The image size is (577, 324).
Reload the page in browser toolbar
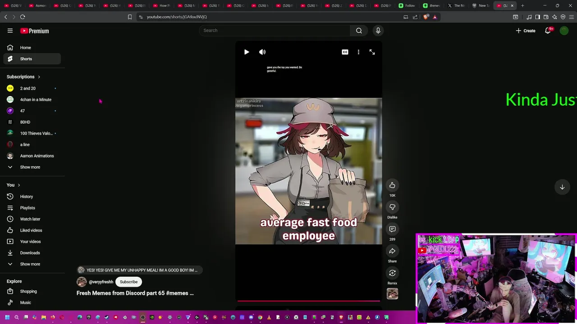pyautogui.click(x=23, y=17)
